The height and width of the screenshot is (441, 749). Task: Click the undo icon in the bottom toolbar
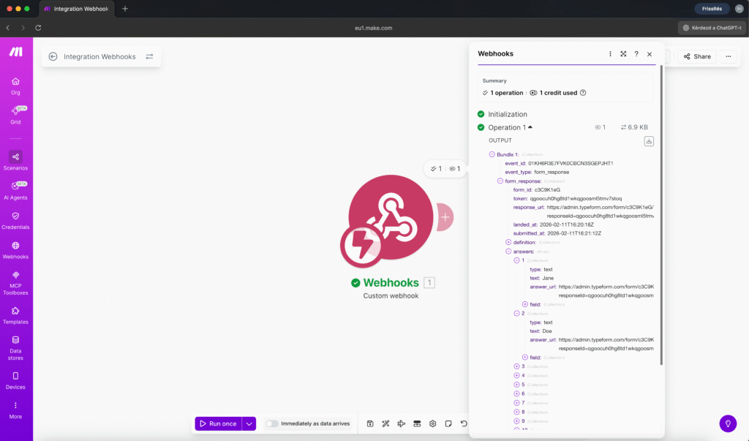464,423
